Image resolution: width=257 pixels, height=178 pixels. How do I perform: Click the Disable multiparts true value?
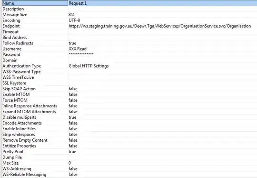click(72, 117)
